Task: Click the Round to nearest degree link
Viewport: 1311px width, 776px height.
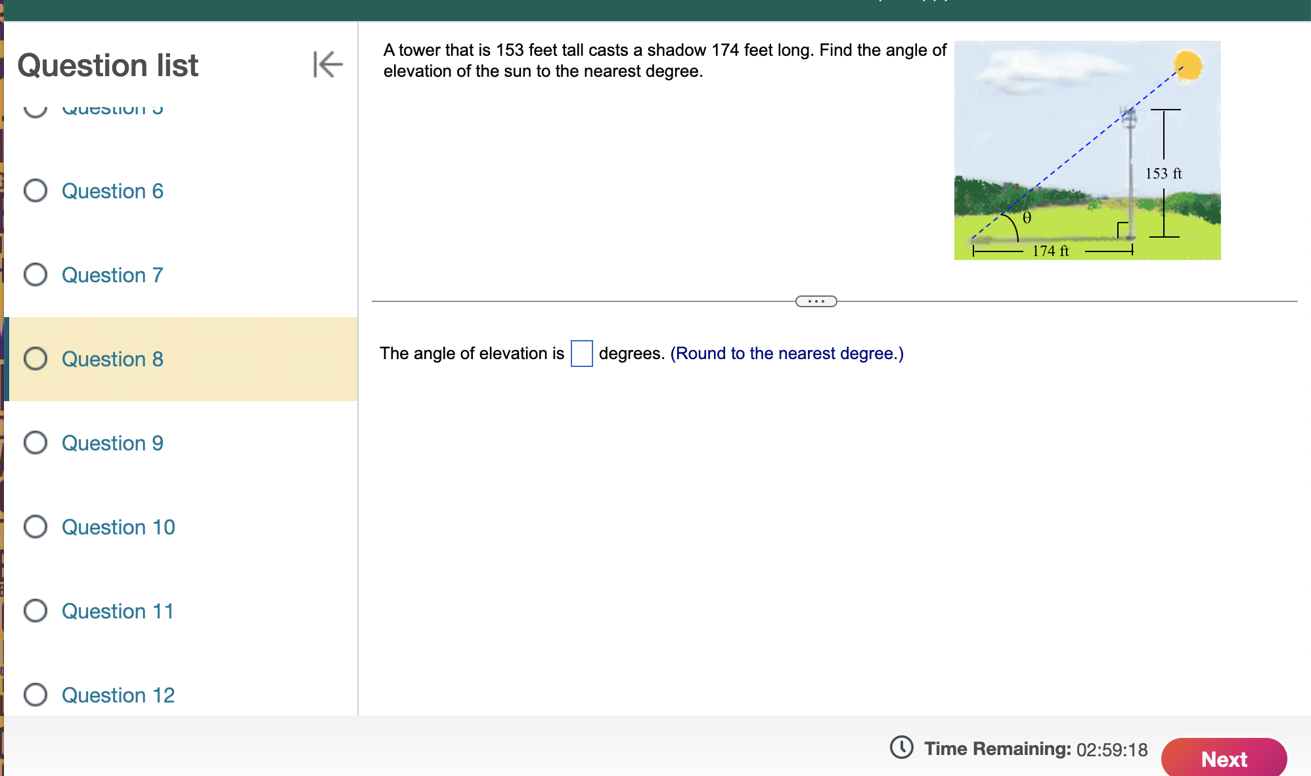Action: (x=787, y=353)
